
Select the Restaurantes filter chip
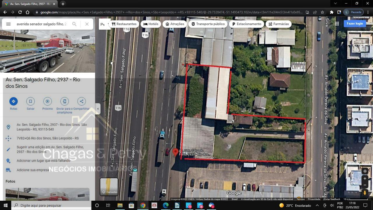[x=124, y=24]
